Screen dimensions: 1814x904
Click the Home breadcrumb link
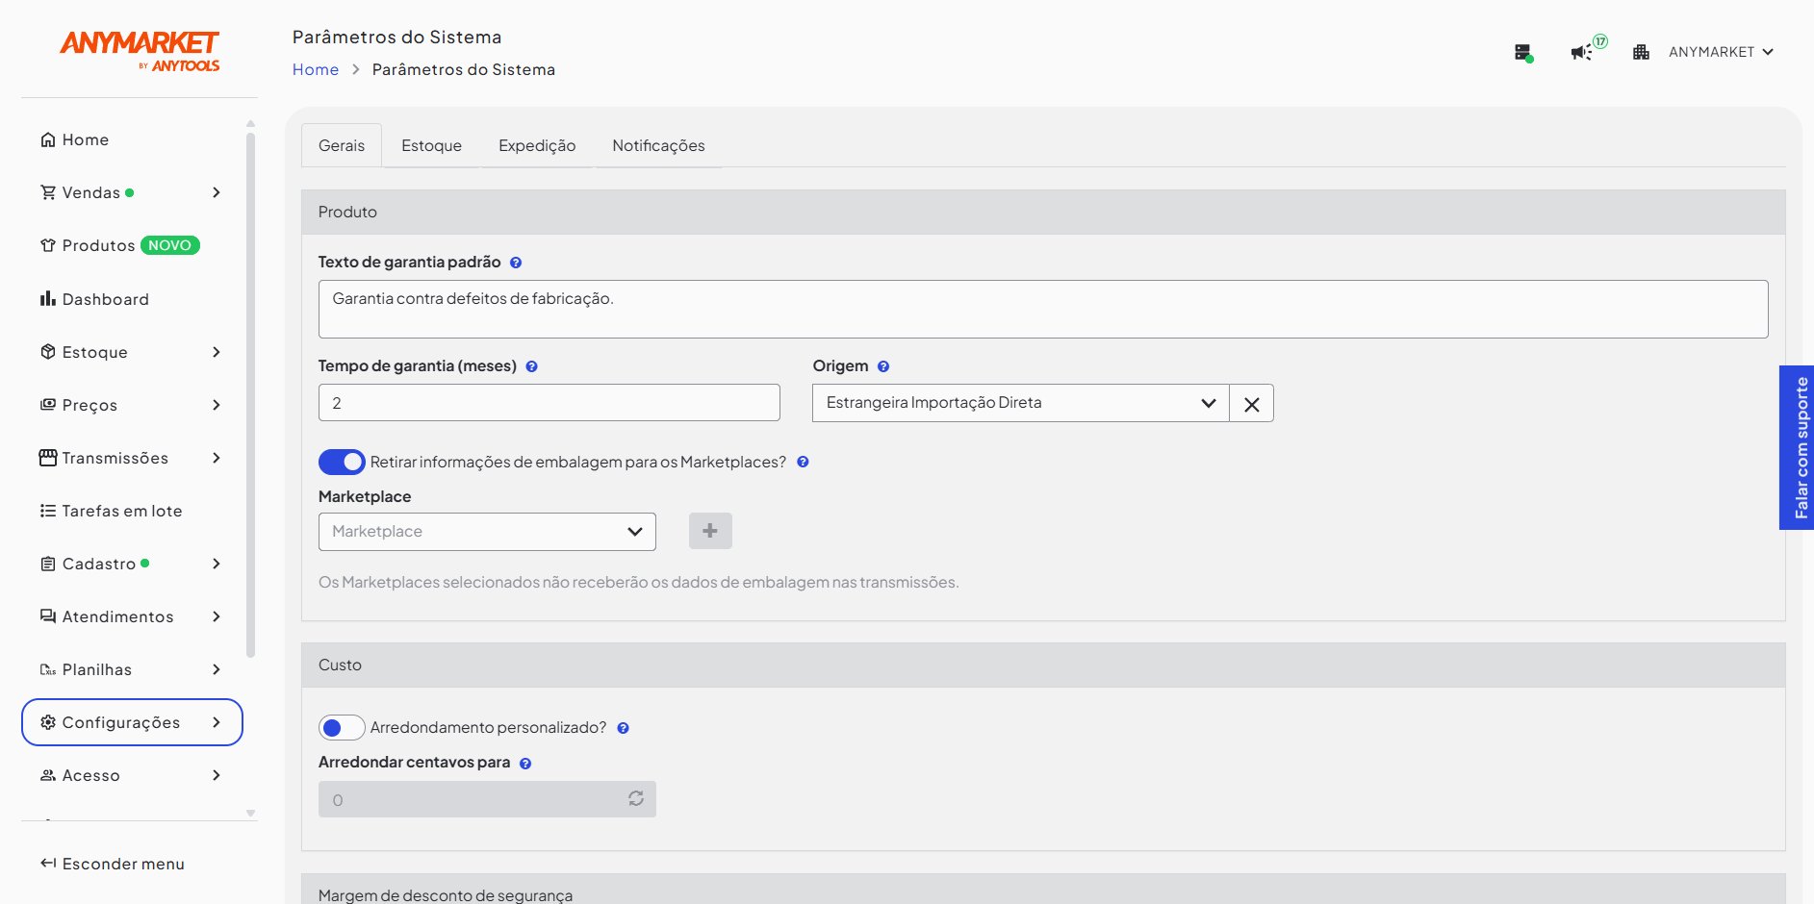tap(316, 69)
